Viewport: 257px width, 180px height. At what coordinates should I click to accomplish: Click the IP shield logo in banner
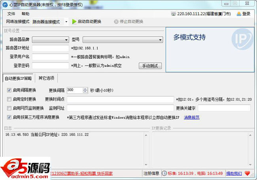242,39
